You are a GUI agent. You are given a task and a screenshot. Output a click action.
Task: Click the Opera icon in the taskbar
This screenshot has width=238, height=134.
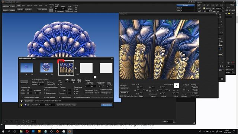coord(27,131)
